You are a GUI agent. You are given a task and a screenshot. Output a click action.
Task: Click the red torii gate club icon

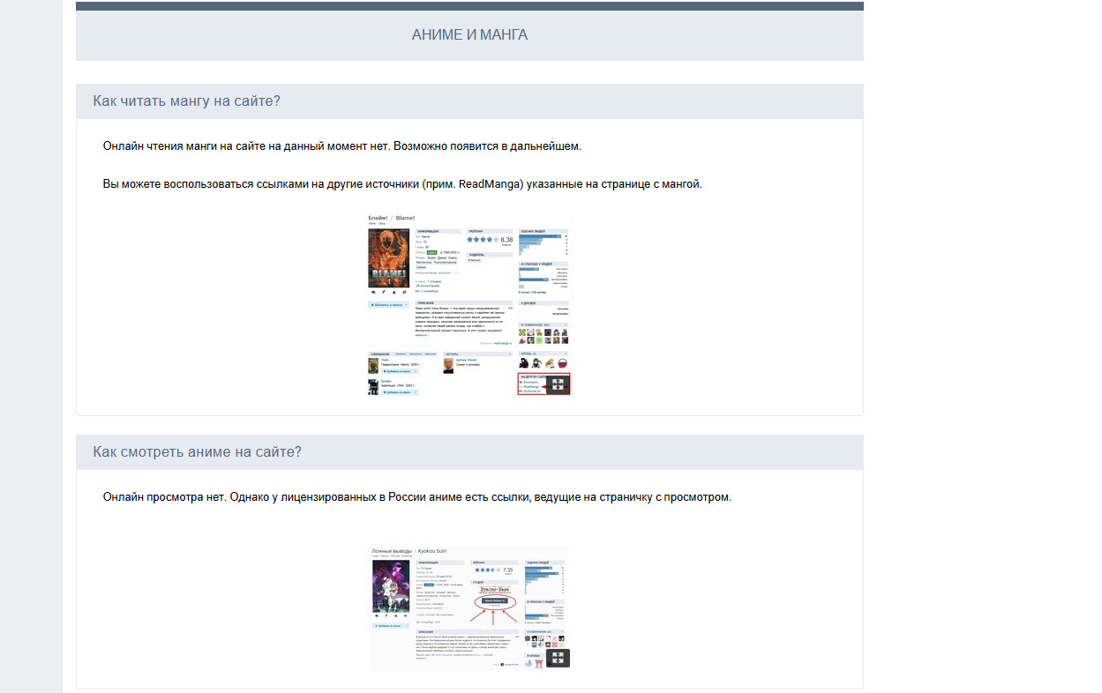pos(540,663)
